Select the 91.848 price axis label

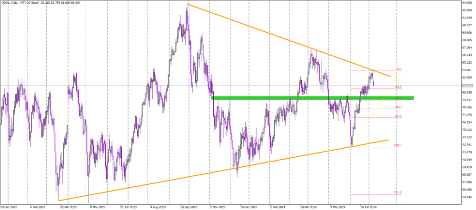(x=466, y=18)
